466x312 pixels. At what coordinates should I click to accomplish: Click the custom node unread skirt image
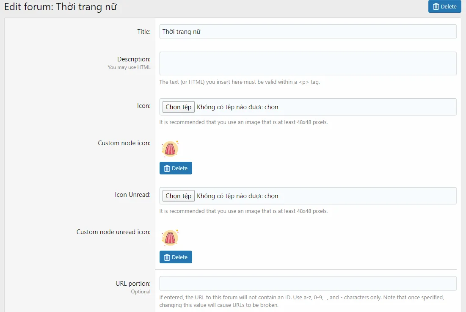(x=170, y=238)
